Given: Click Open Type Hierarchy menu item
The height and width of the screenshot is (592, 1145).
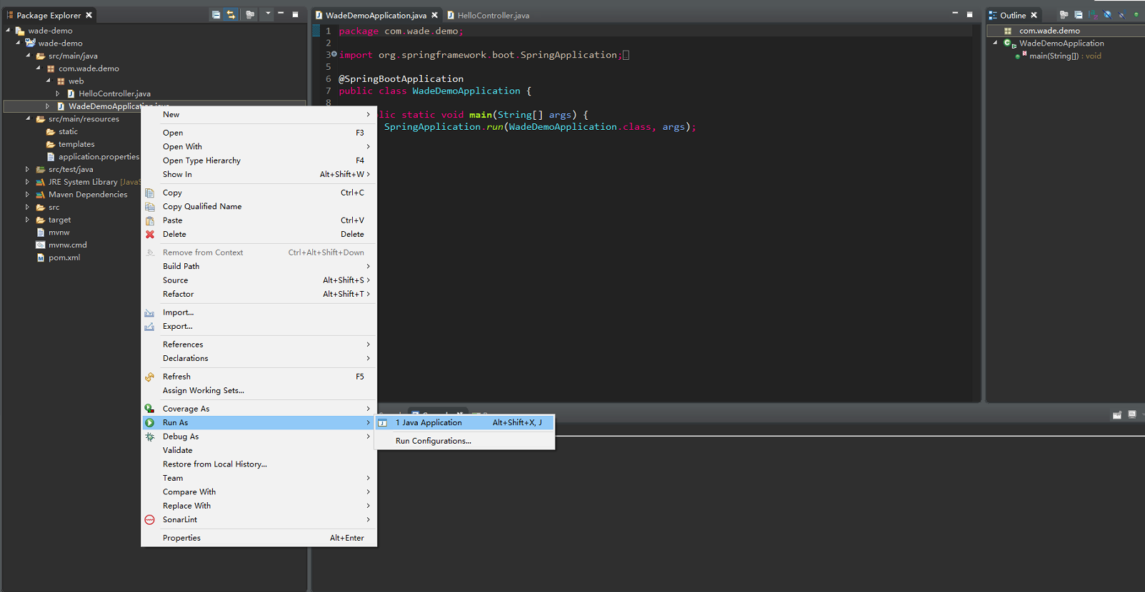Looking at the screenshot, I should (x=259, y=160).
